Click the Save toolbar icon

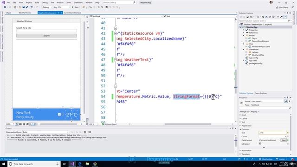tap(24, 7)
